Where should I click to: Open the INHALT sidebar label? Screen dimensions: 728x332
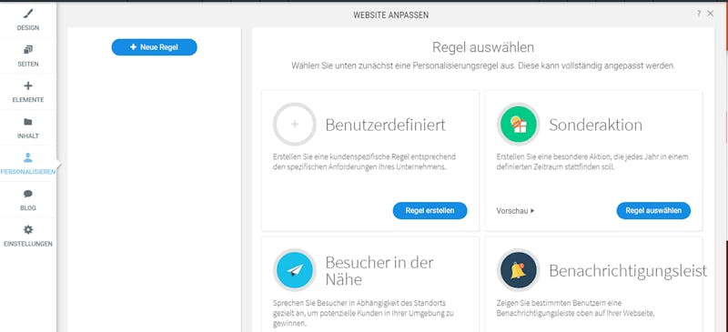pos(28,136)
